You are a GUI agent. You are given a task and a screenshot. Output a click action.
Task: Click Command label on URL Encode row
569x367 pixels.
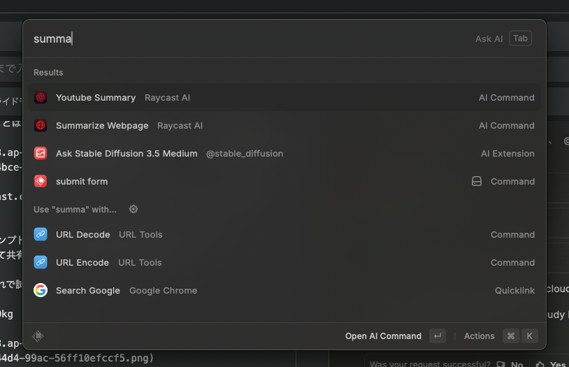click(512, 262)
